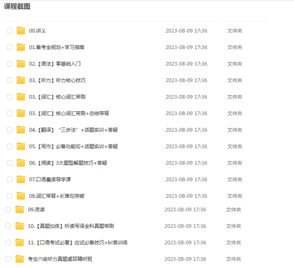
Task: Click the folder icon beside 01.备考全规划+学习指南
Action: [x=21, y=47]
